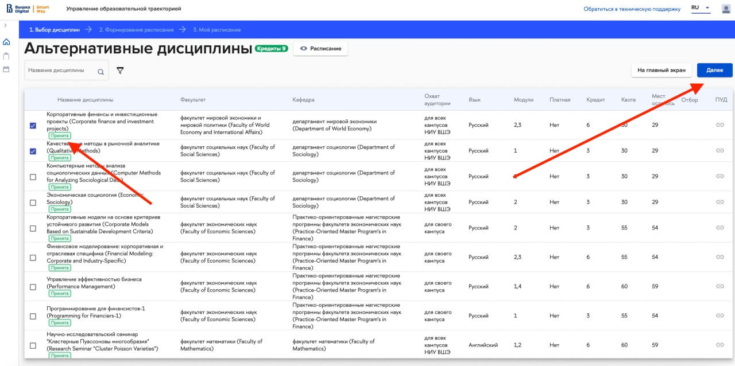Contact technical support link
The image size is (735, 366).
pos(632,9)
